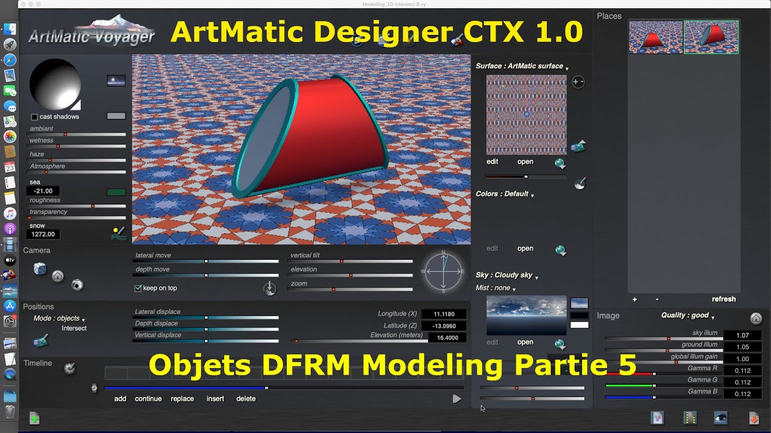Click the camera snapshot icon in Camera panel
Viewport: 771px width, 433px height.
[x=77, y=284]
